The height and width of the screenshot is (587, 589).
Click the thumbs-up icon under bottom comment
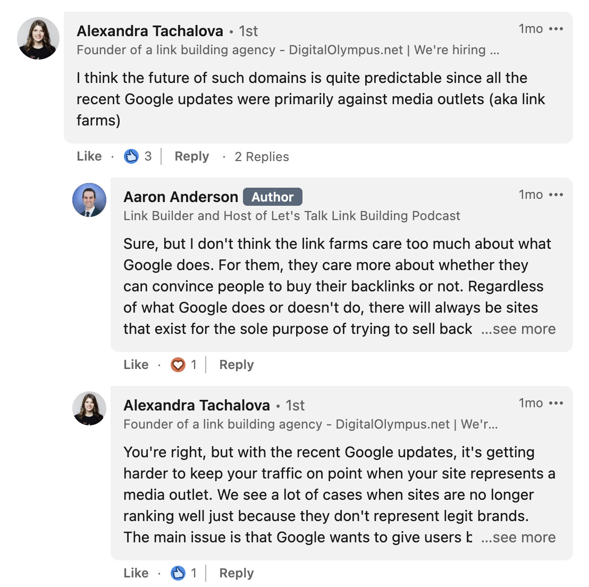pos(177,573)
